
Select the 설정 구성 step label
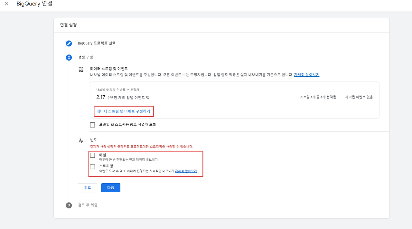pyautogui.click(x=85, y=57)
